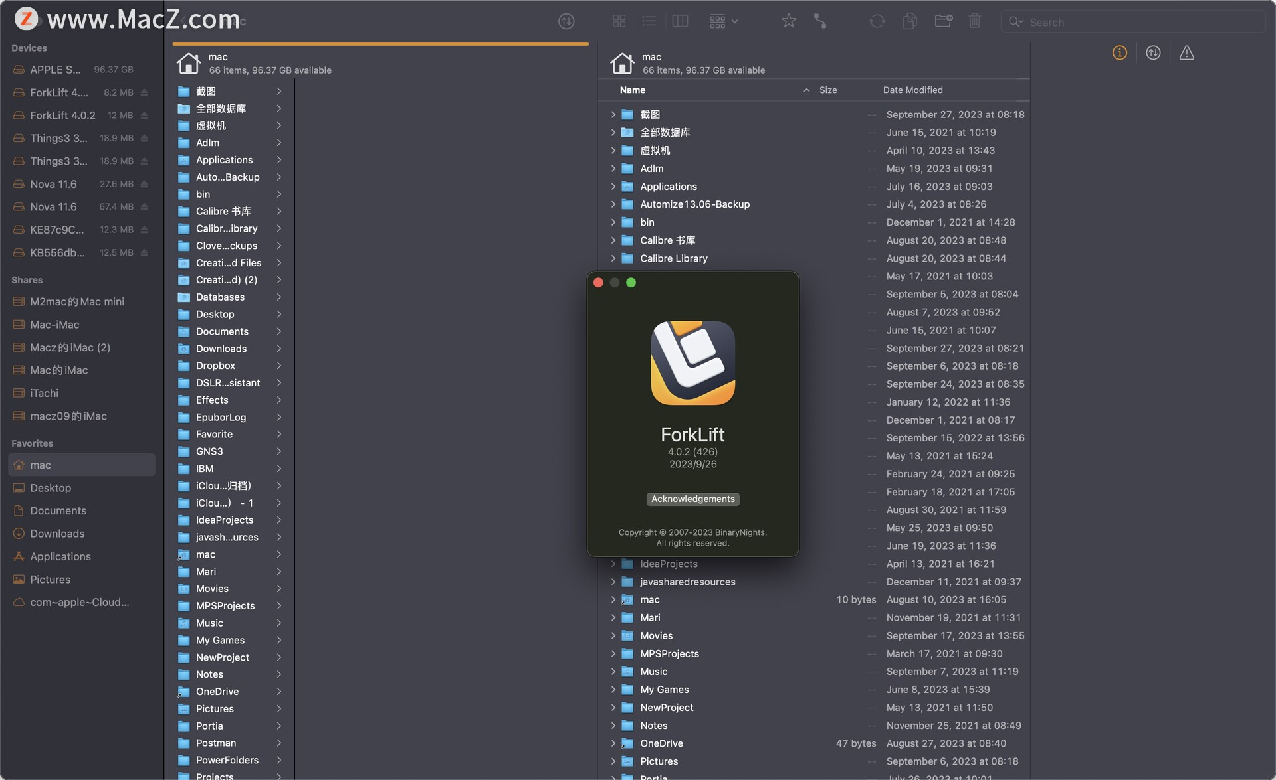Switch to icon grid view

[x=619, y=21]
